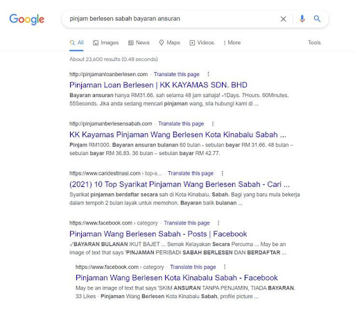
Task: Switch to the News tab
Action: point(139,43)
